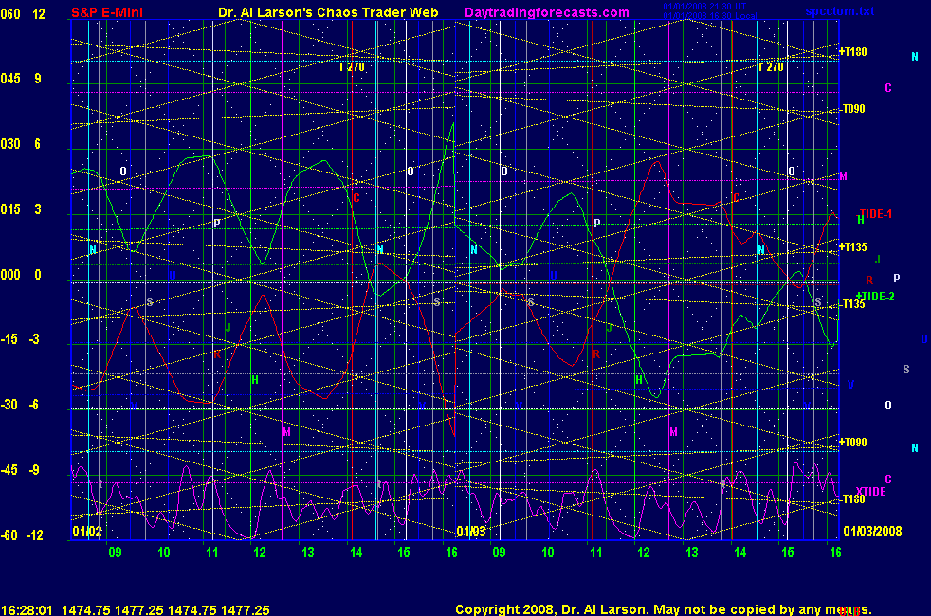
Task: Click the spcctom.txt filename label
Action: pyautogui.click(x=840, y=11)
